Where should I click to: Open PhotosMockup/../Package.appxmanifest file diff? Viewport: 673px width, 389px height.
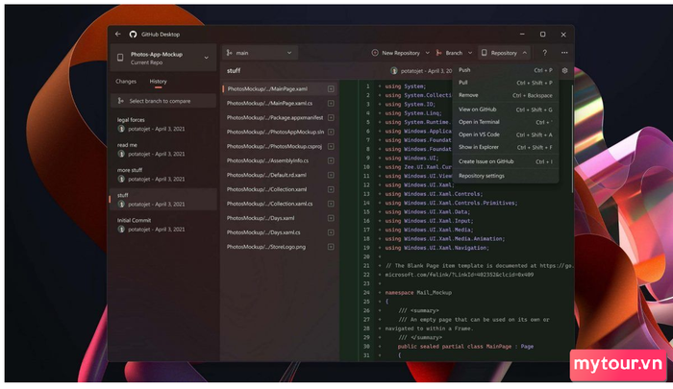click(x=280, y=117)
